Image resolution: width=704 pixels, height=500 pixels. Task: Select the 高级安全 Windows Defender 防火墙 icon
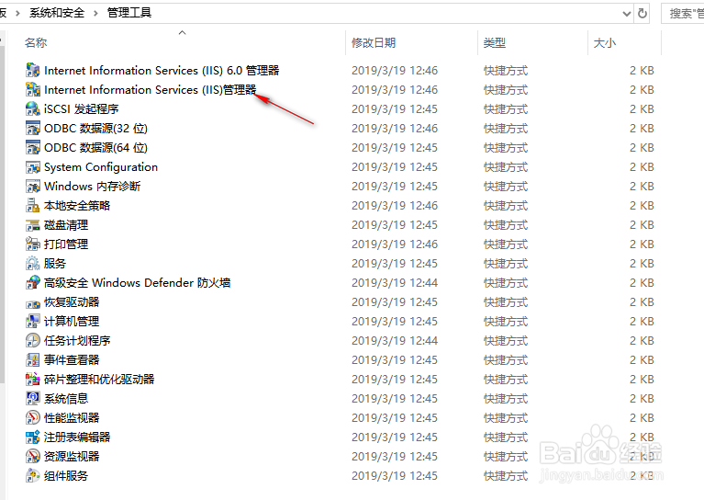[x=33, y=283]
